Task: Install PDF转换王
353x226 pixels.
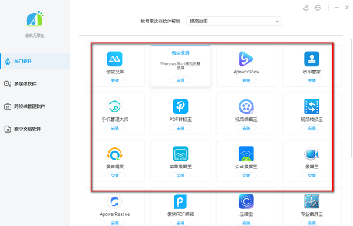Action: click(x=180, y=128)
